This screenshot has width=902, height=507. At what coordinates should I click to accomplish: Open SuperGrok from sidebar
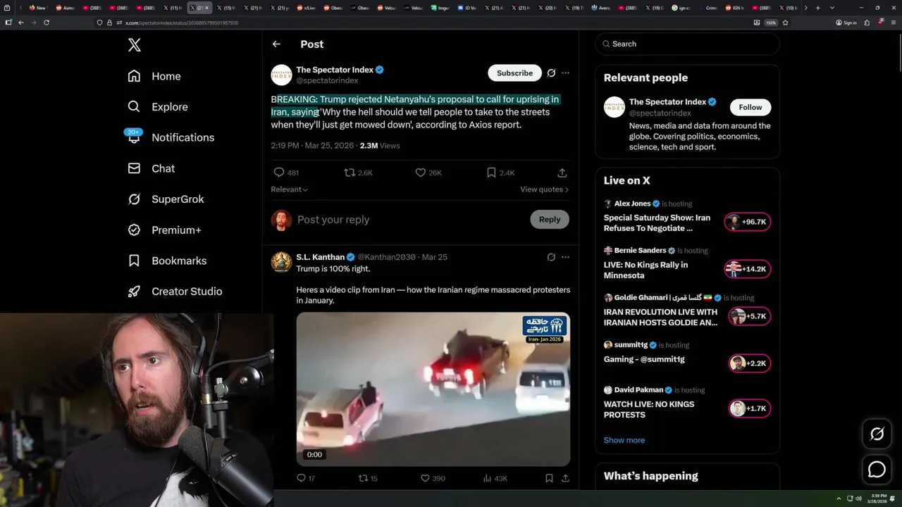166,199
